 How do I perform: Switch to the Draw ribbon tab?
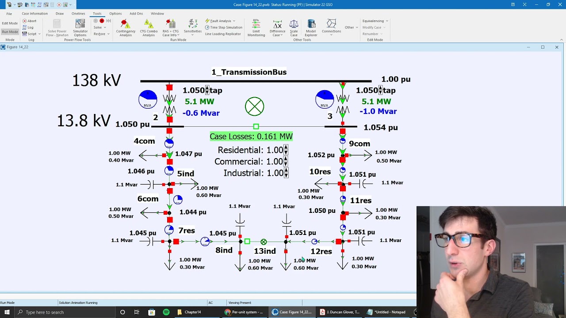[x=60, y=14]
